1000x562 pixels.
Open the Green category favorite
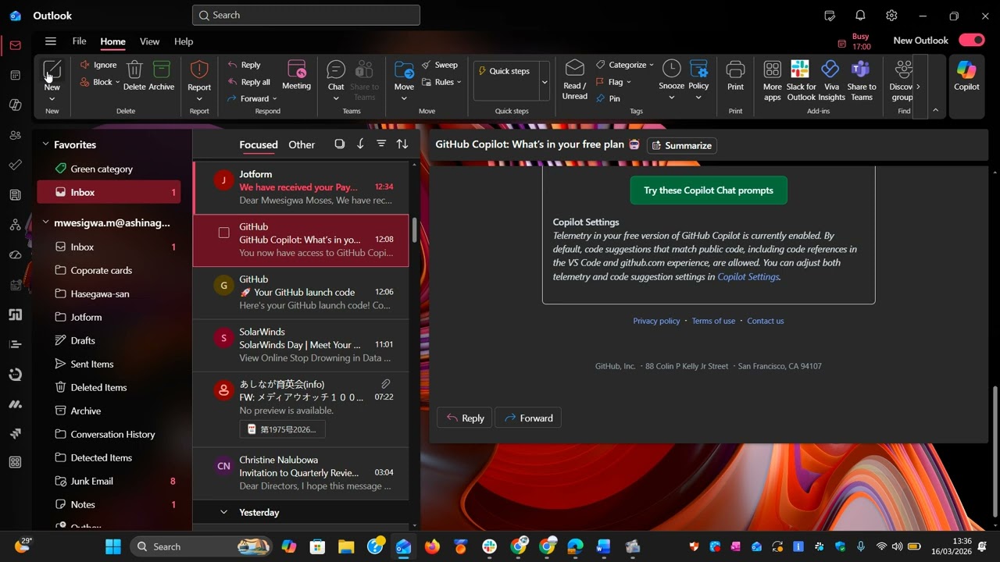[109, 169]
